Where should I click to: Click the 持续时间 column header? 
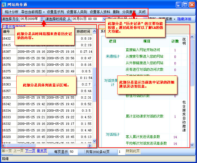coord(83,32)
